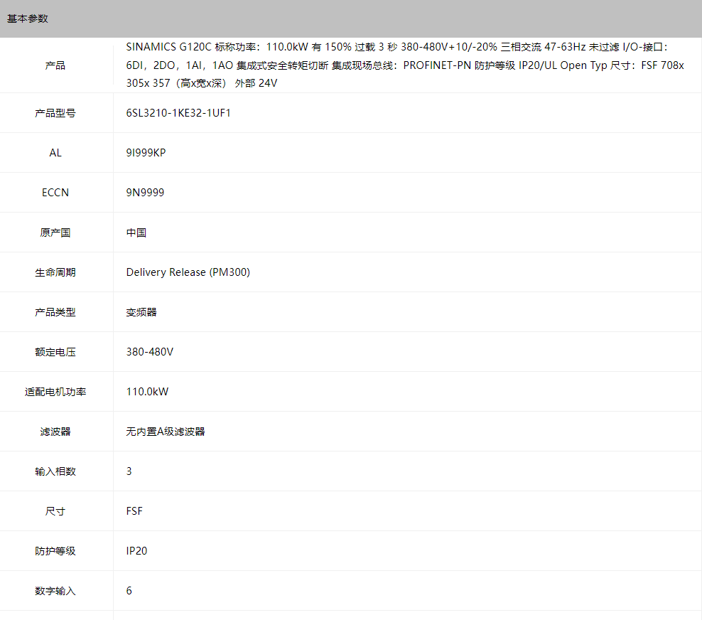Image resolution: width=702 pixels, height=620 pixels.
Task: Select the '数字输入' label
Action: (x=55, y=591)
